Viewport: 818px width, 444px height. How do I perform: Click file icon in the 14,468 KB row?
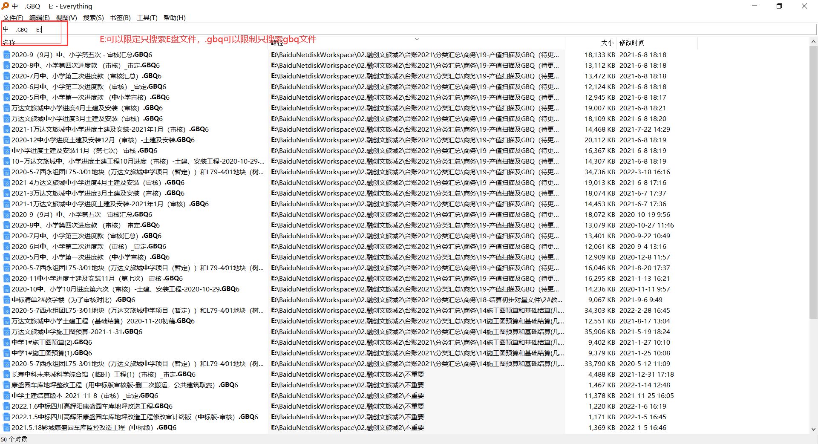6,130
